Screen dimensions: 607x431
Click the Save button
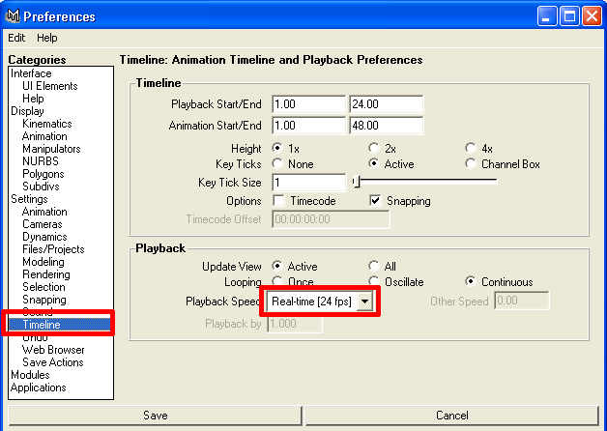[155, 416]
